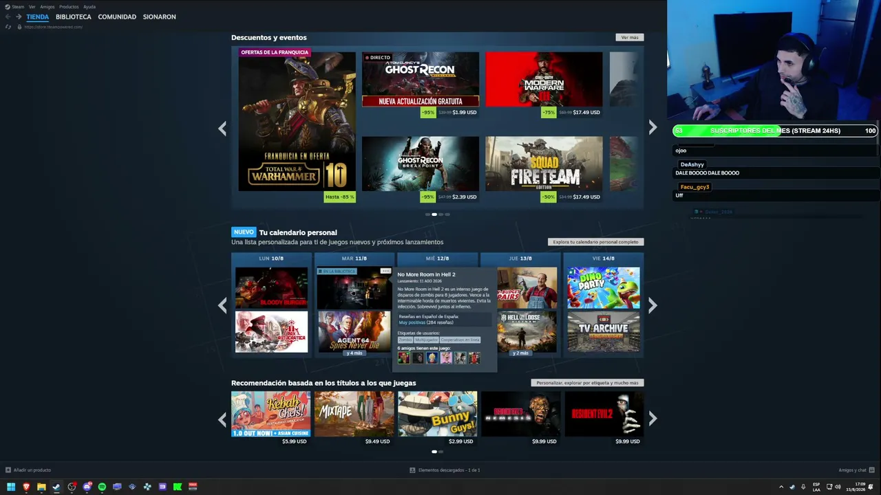
Task: Open the Dino Party game thumbnail
Action: click(604, 287)
